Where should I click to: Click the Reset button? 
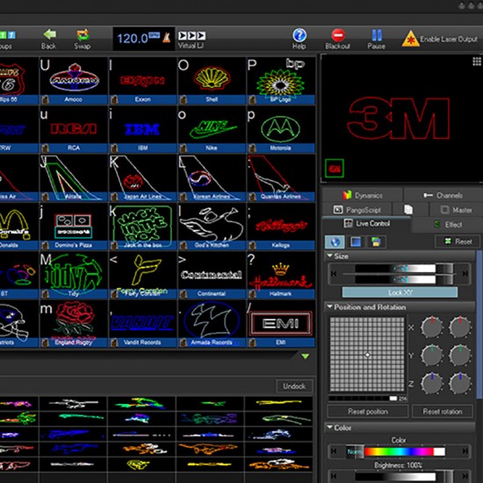(x=458, y=241)
